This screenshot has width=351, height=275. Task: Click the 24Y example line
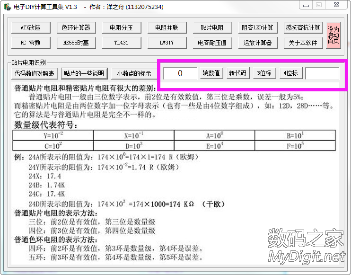pos(104,167)
